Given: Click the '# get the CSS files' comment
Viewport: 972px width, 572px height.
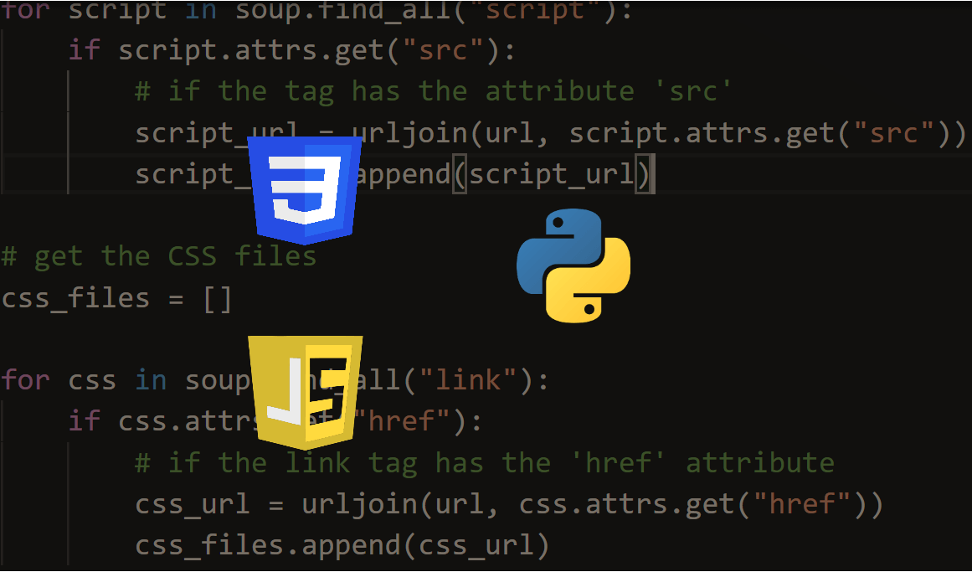Looking at the screenshot, I should [159, 255].
